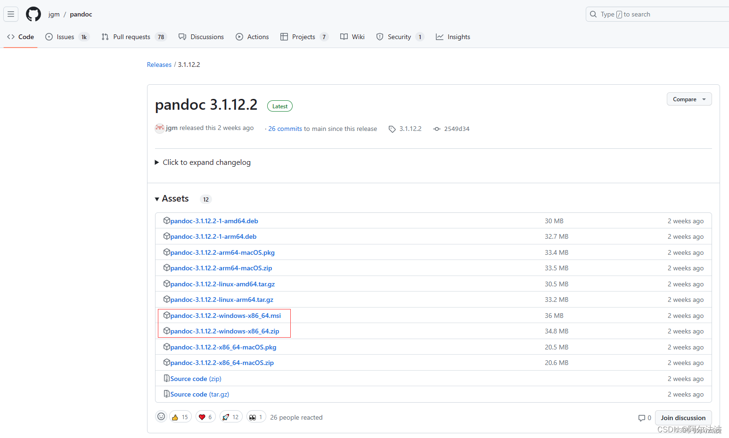Open GitHub home via the Octocat logo
Image resolution: width=729 pixels, height=438 pixels.
[x=33, y=14]
